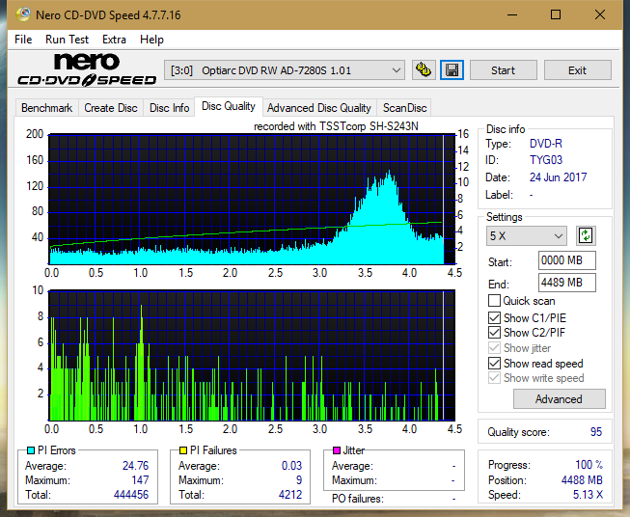Click the Advanced settings button
Image resolution: width=630 pixels, height=517 pixels.
[x=559, y=399]
